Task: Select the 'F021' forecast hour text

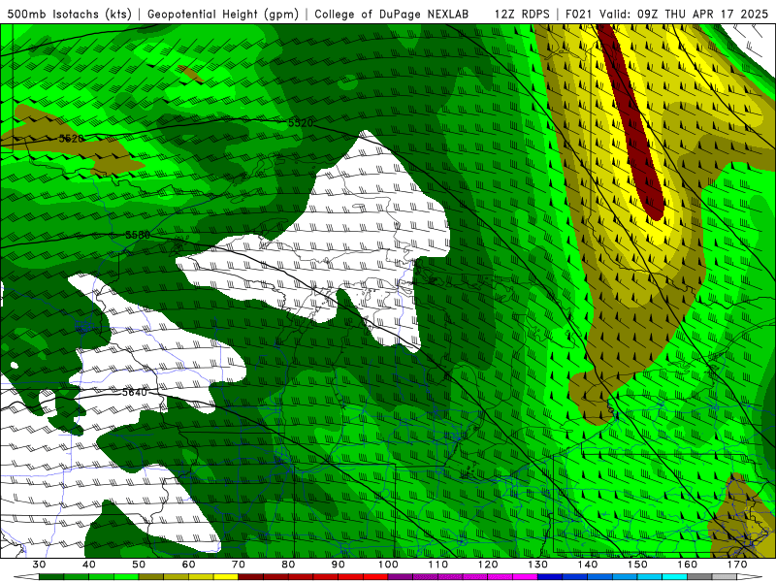Action: 579,14
